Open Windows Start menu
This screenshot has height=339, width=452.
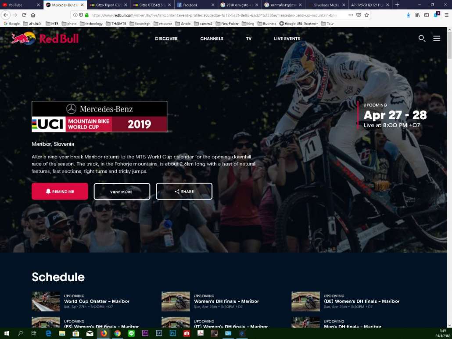click(6, 333)
